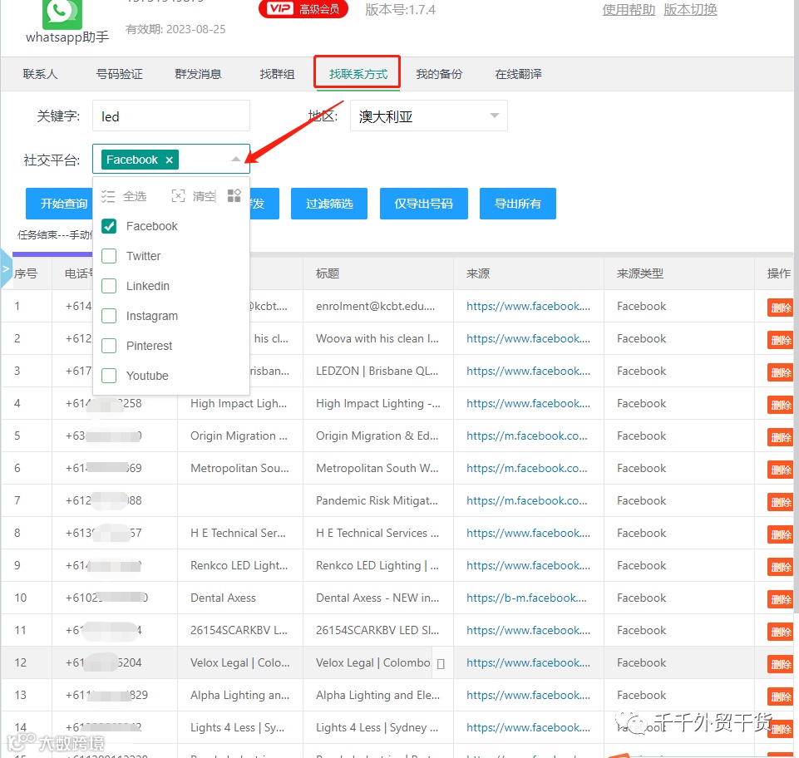Check the Instagram option
Screen dimensions: 799x758
[x=109, y=316]
